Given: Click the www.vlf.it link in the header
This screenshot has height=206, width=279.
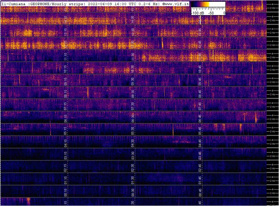Looking at the screenshot, I should tap(177, 3).
